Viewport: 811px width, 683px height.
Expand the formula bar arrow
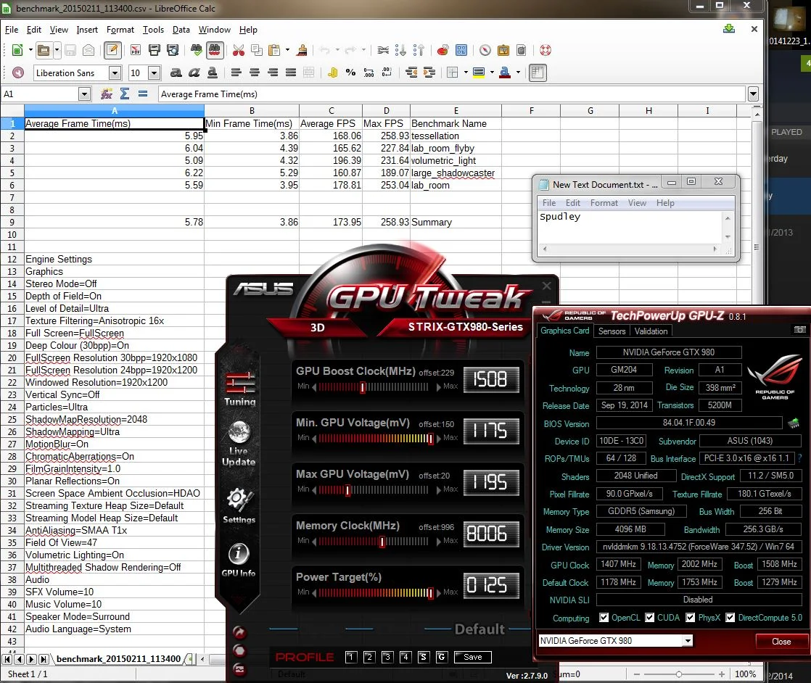coord(753,94)
